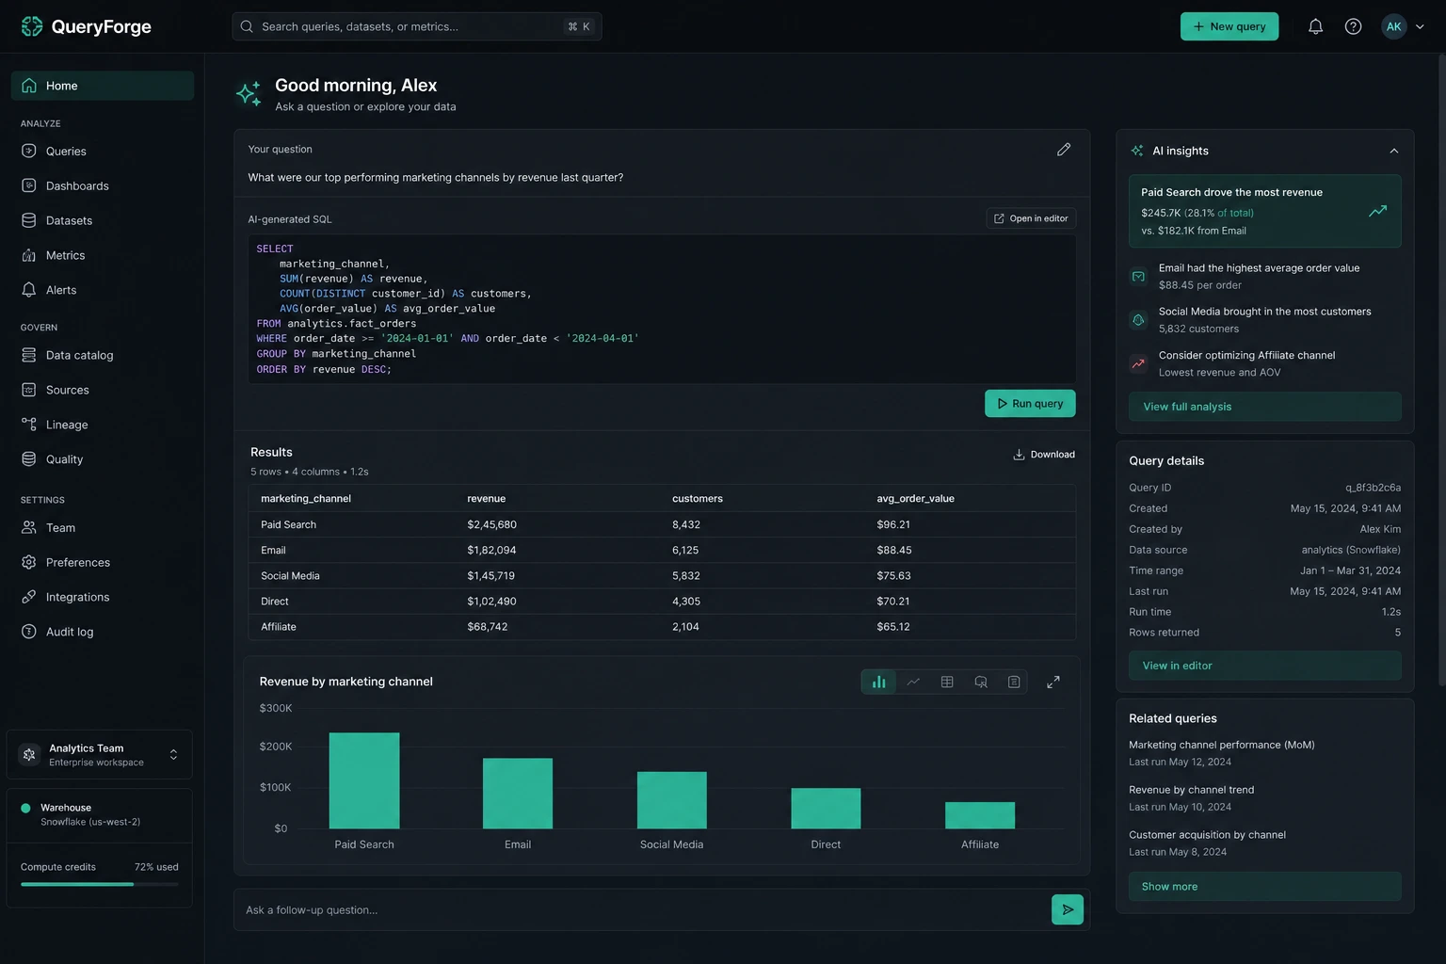Image resolution: width=1446 pixels, height=964 pixels.
Task: Click Open in editor button
Action: click(x=1031, y=218)
